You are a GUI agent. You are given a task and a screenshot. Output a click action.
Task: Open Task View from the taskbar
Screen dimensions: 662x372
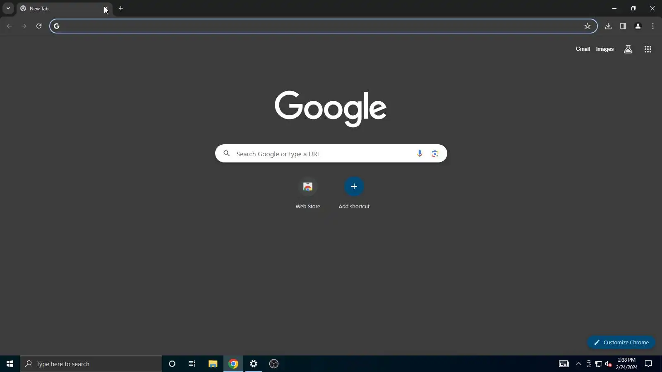click(192, 364)
